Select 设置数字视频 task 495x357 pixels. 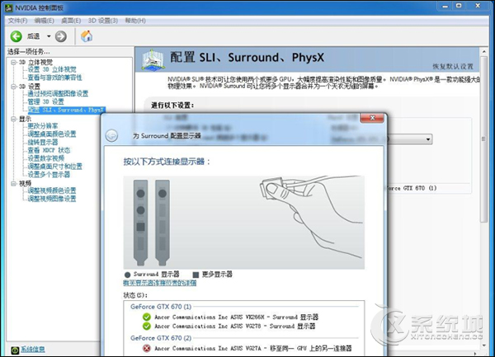(45, 158)
